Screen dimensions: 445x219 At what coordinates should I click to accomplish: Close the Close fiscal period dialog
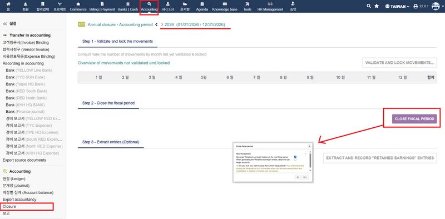pyautogui.click(x=309, y=146)
